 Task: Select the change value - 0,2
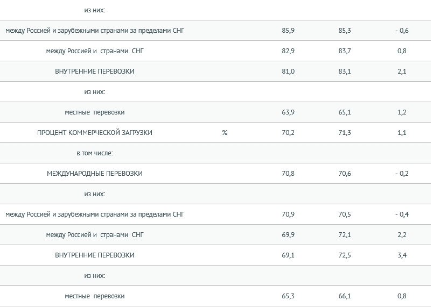tap(402, 174)
